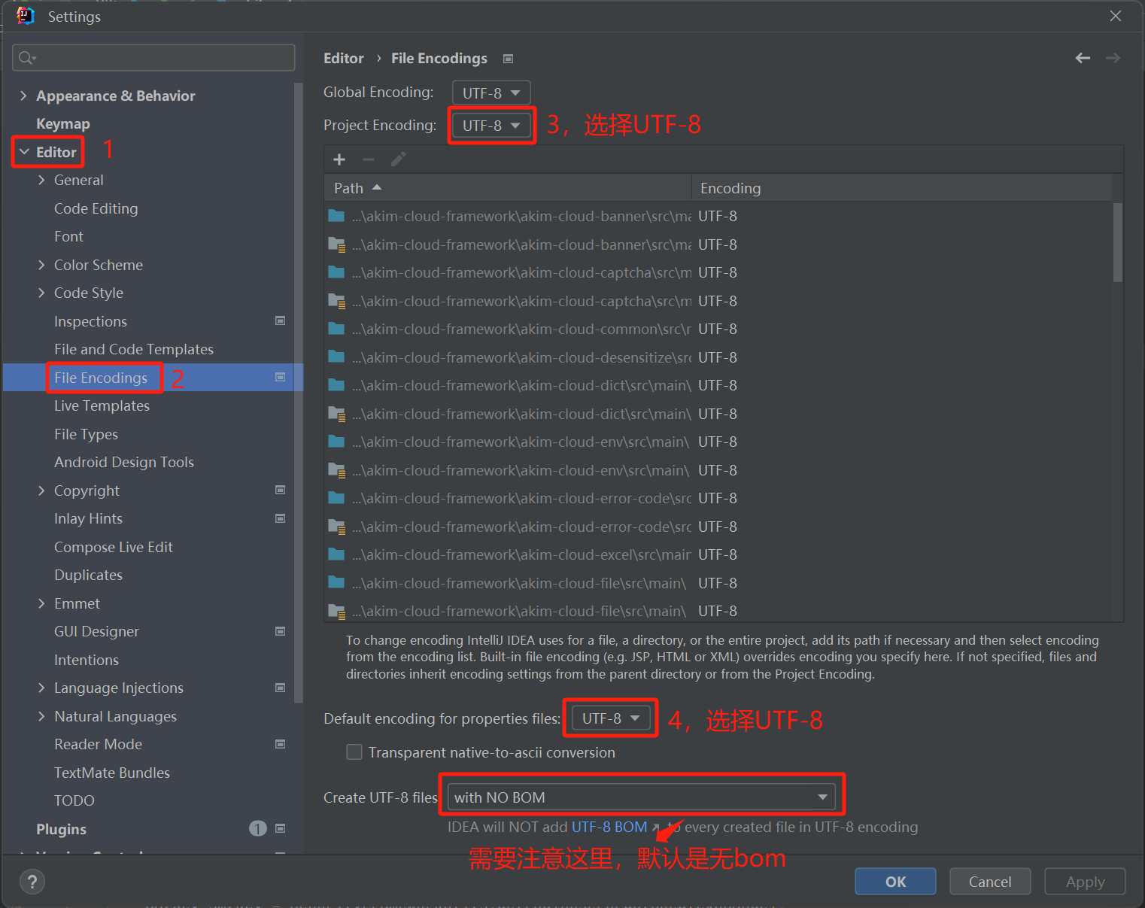The height and width of the screenshot is (908, 1145).
Task: Select Live Templates in the settings tree
Action: coord(102,406)
